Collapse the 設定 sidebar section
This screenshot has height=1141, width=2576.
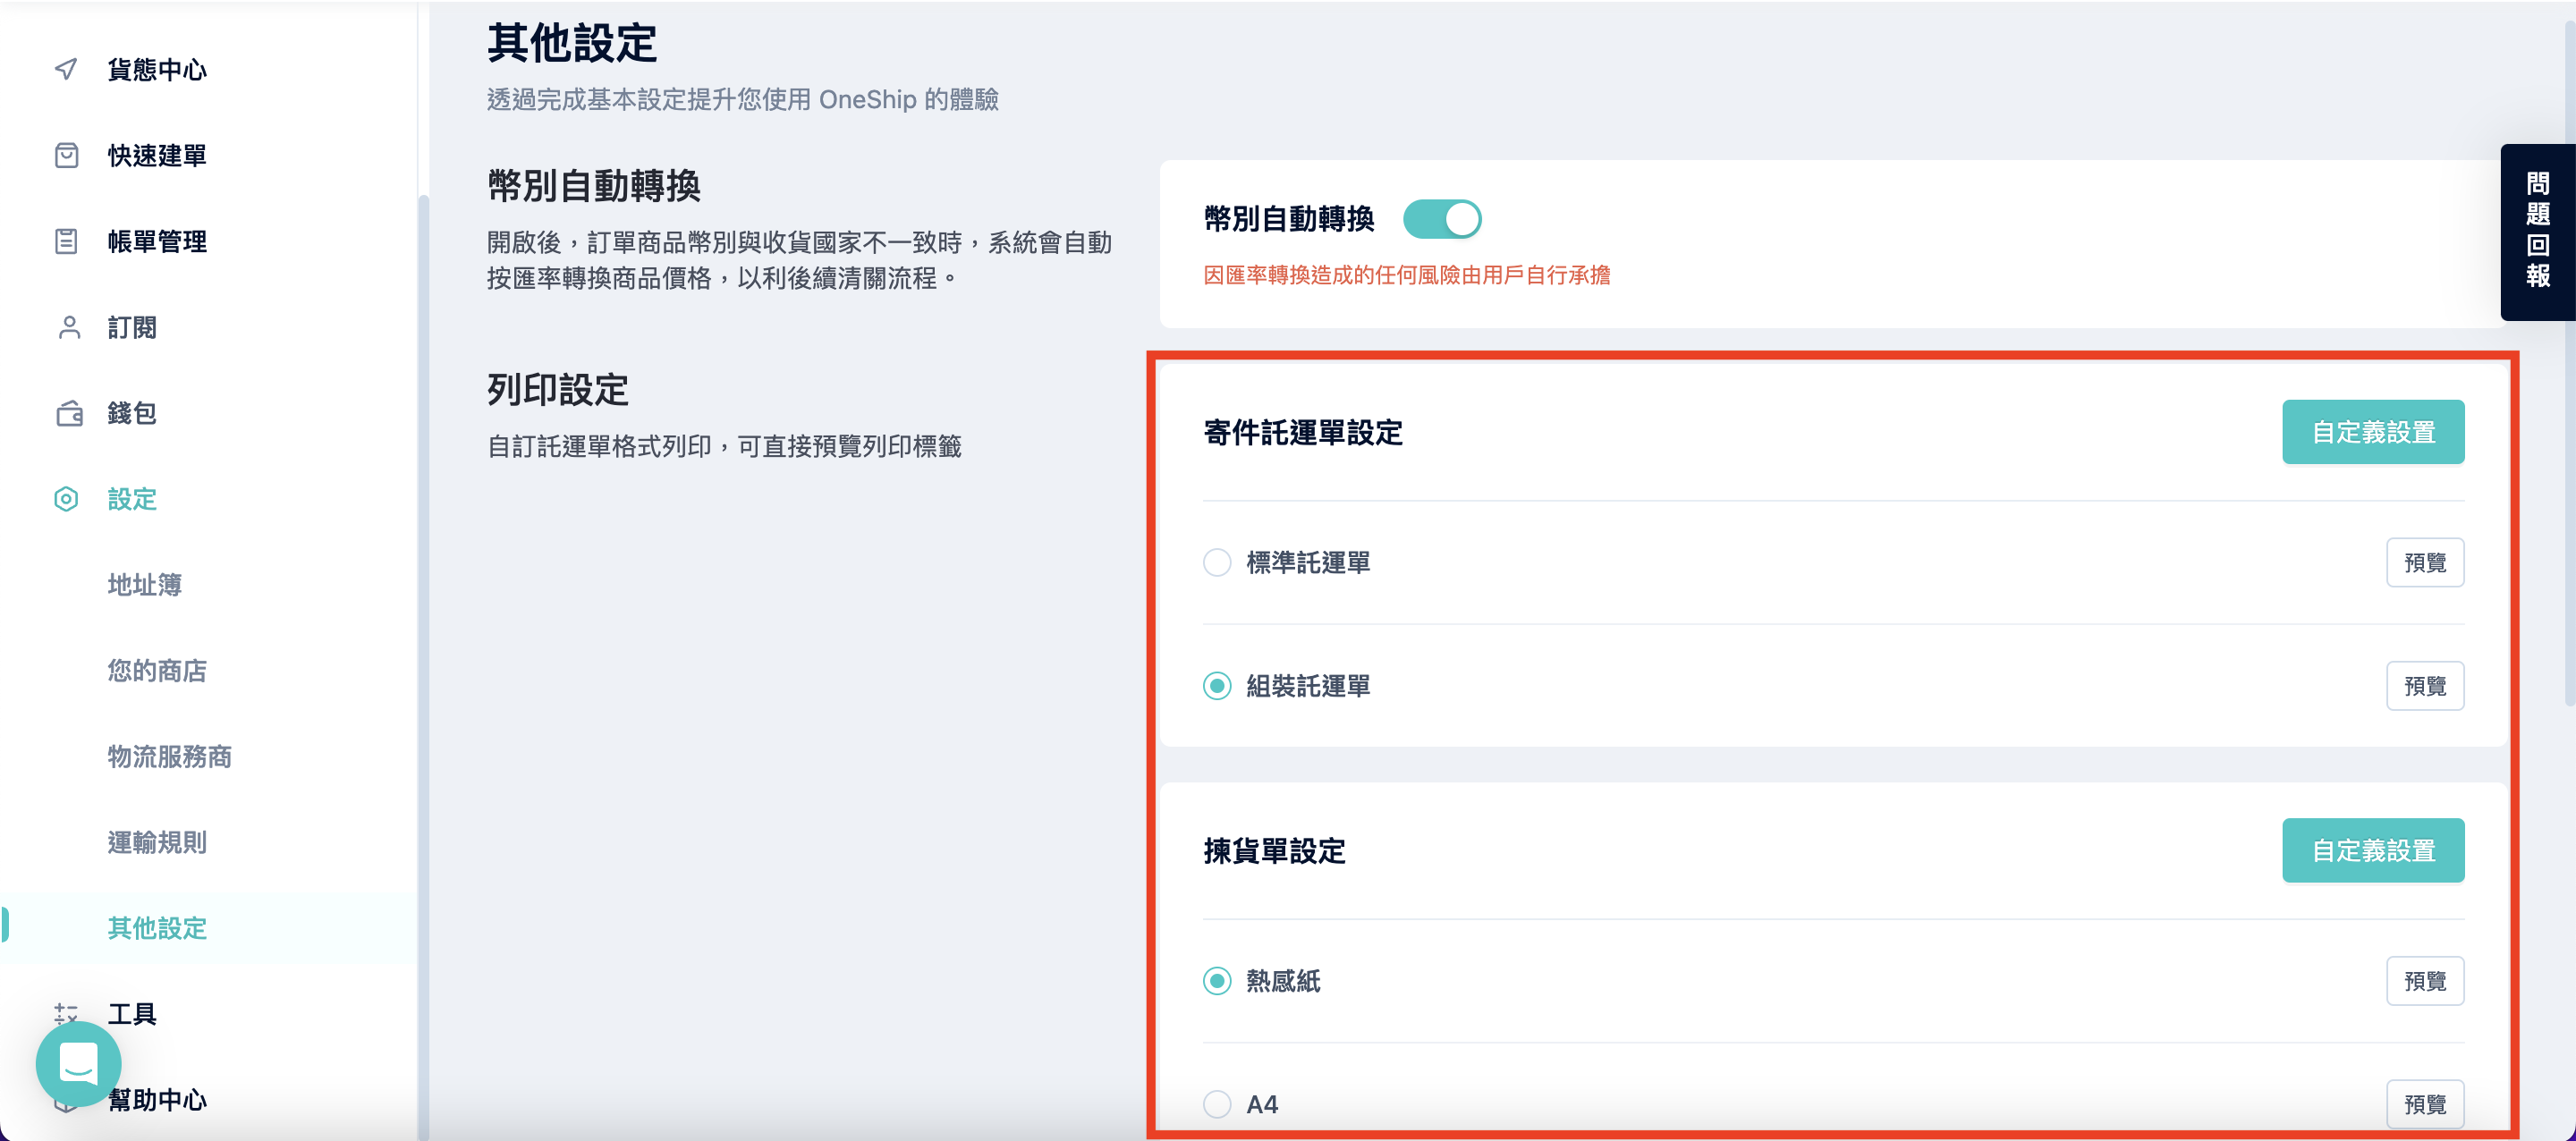click(132, 499)
